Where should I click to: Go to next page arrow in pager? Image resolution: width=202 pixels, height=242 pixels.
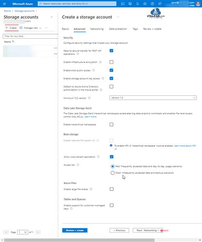pos(38,232)
